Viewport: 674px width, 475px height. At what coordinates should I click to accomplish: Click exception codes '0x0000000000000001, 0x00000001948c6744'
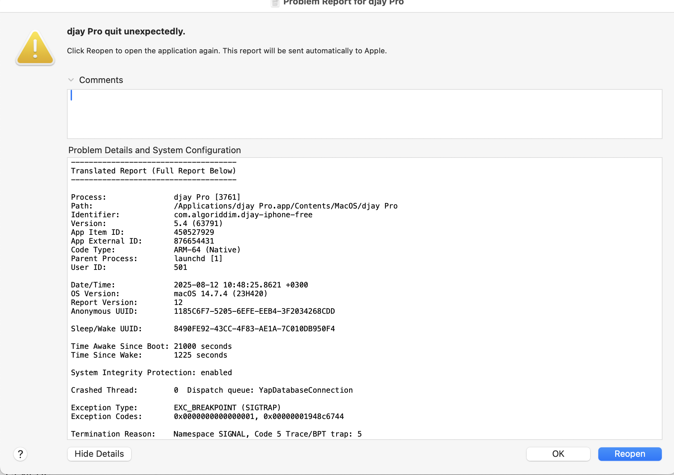(x=259, y=416)
